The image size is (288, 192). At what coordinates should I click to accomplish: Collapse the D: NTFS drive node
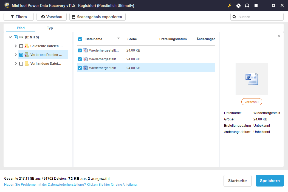click(x=10, y=37)
